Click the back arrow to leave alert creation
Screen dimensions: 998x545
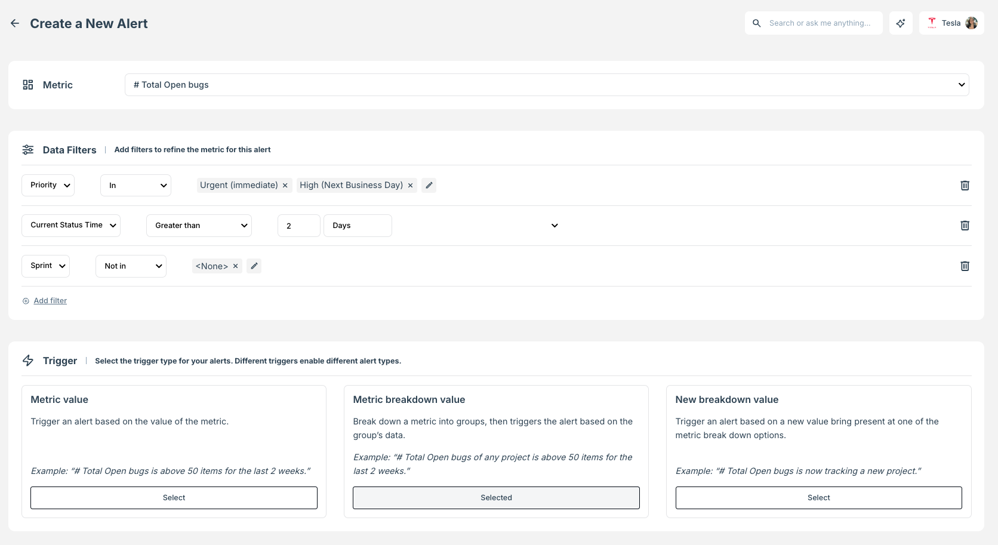coord(15,23)
